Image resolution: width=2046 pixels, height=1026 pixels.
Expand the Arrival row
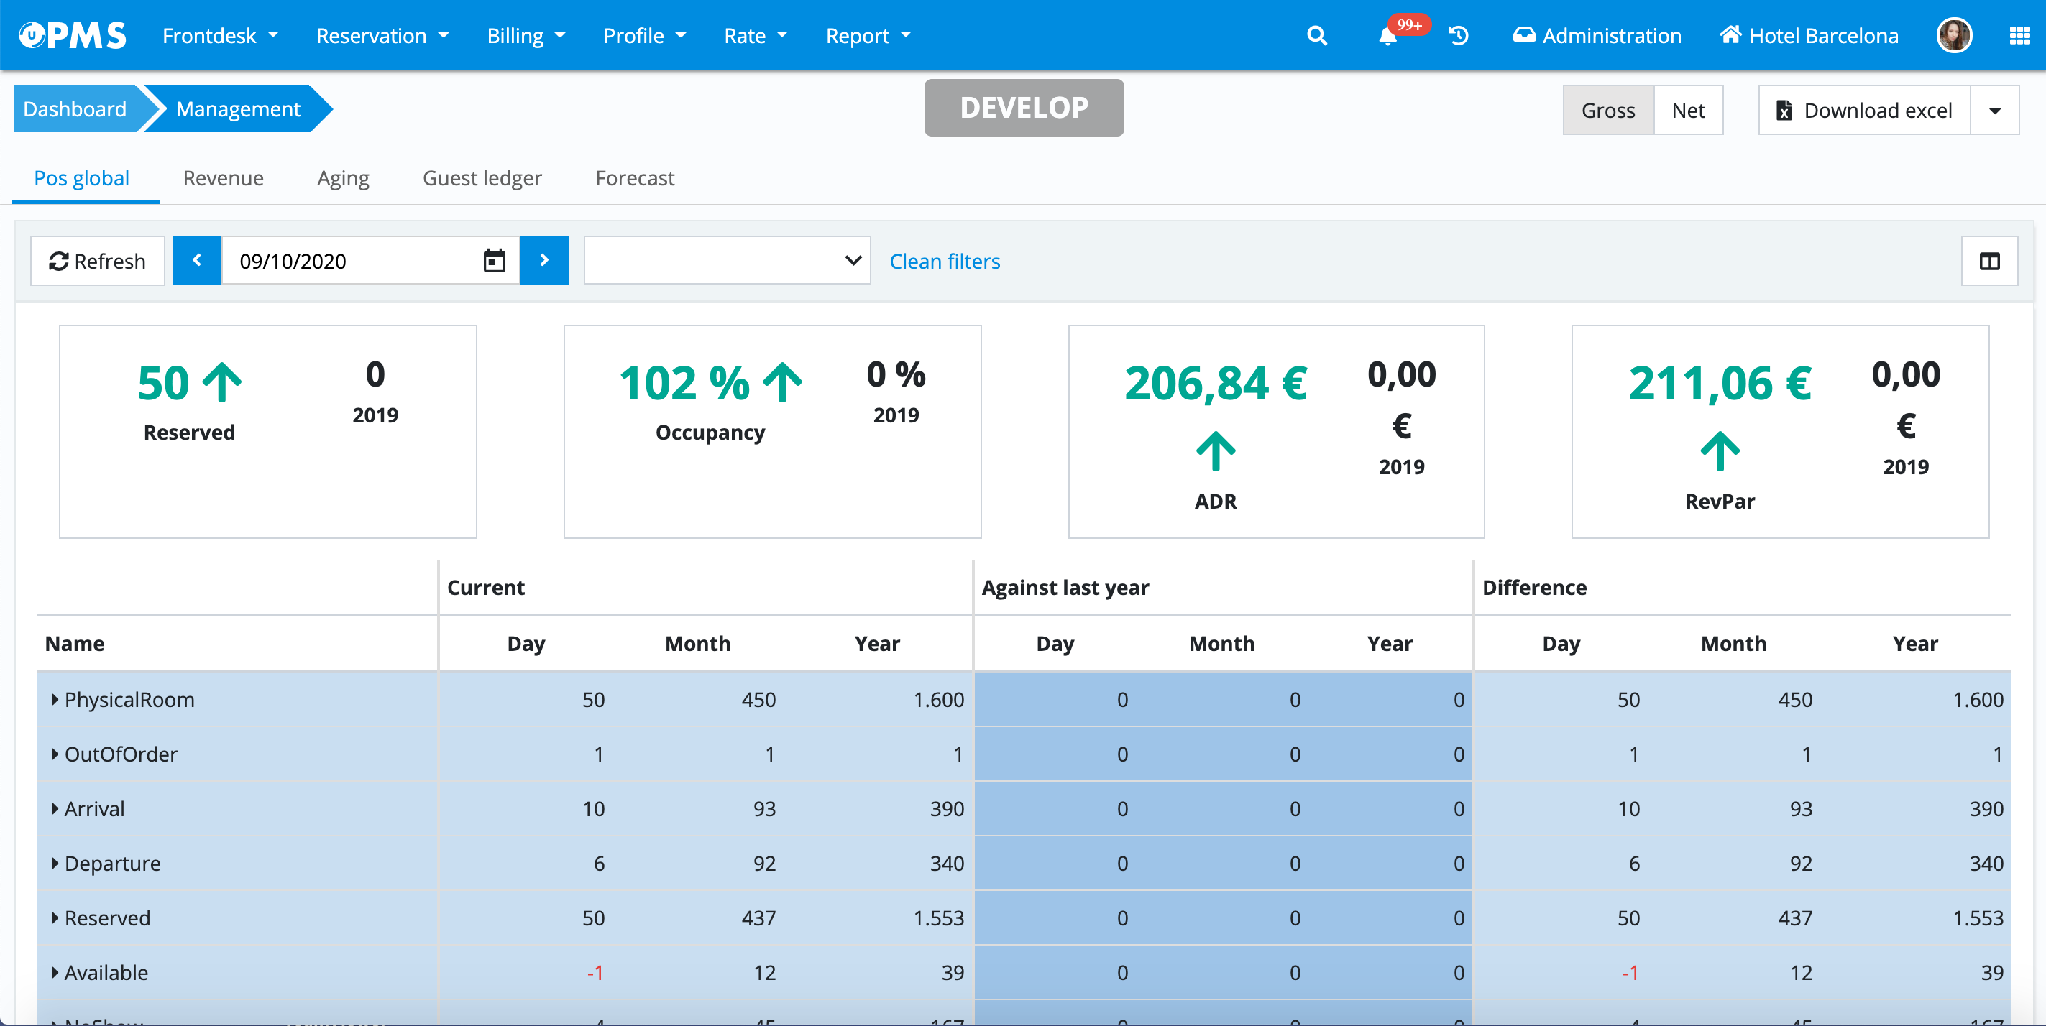[55, 808]
